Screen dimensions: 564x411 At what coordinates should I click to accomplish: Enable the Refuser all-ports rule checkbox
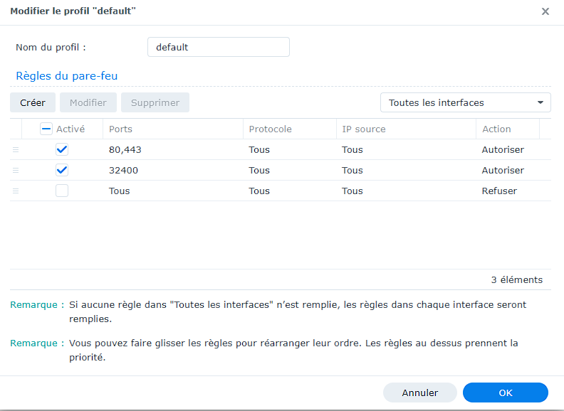pyautogui.click(x=62, y=191)
